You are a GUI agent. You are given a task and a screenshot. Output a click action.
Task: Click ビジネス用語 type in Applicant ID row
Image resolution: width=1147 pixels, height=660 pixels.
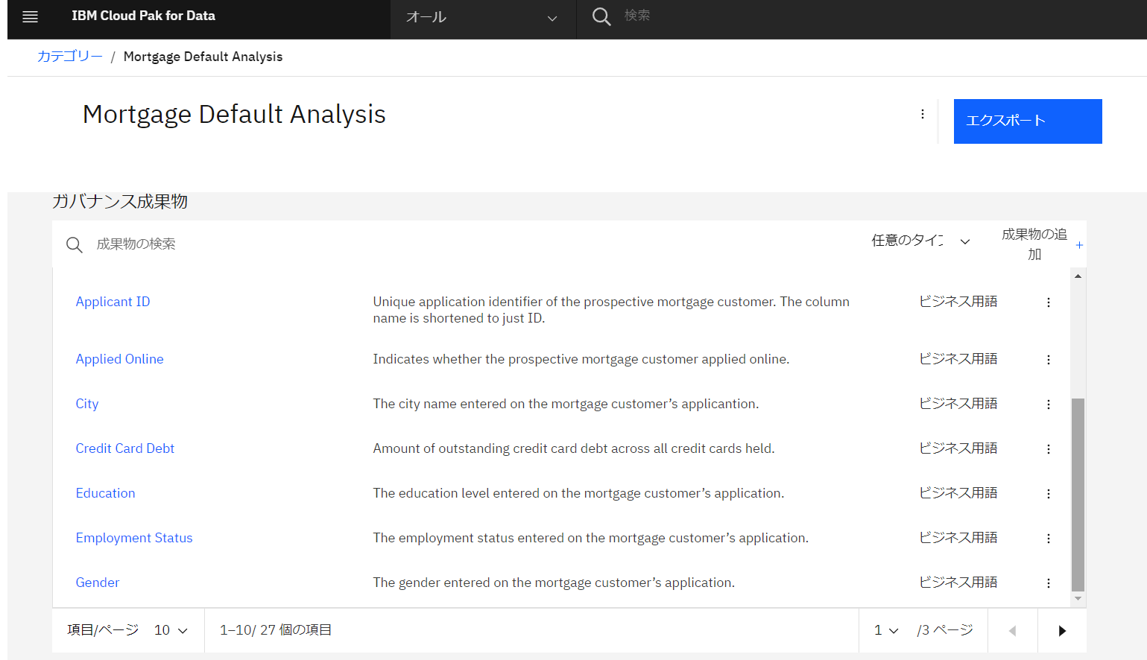pyautogui.click(x=958, y=302)
